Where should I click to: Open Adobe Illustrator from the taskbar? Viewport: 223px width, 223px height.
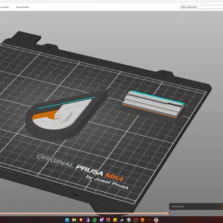point(149,220)
